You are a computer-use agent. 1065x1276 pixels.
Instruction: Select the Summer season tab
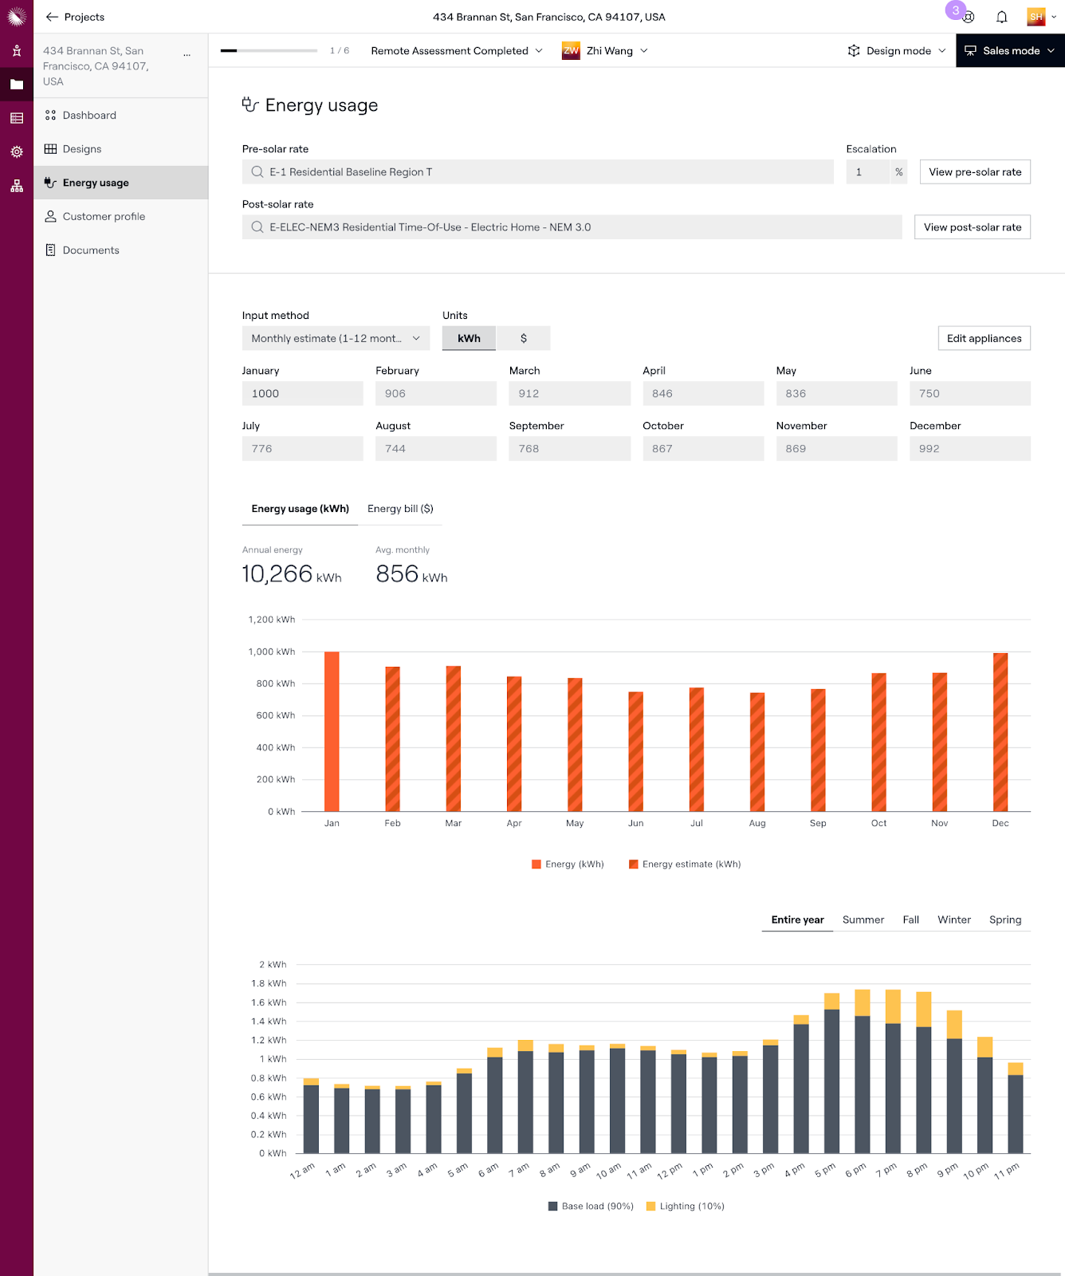click(863, 920)
